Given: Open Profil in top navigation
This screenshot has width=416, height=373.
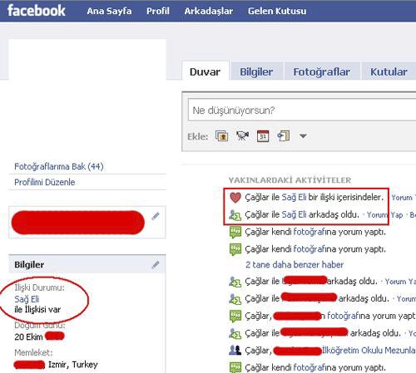Looking at the screenshot, I should click(x=158, y=11).
